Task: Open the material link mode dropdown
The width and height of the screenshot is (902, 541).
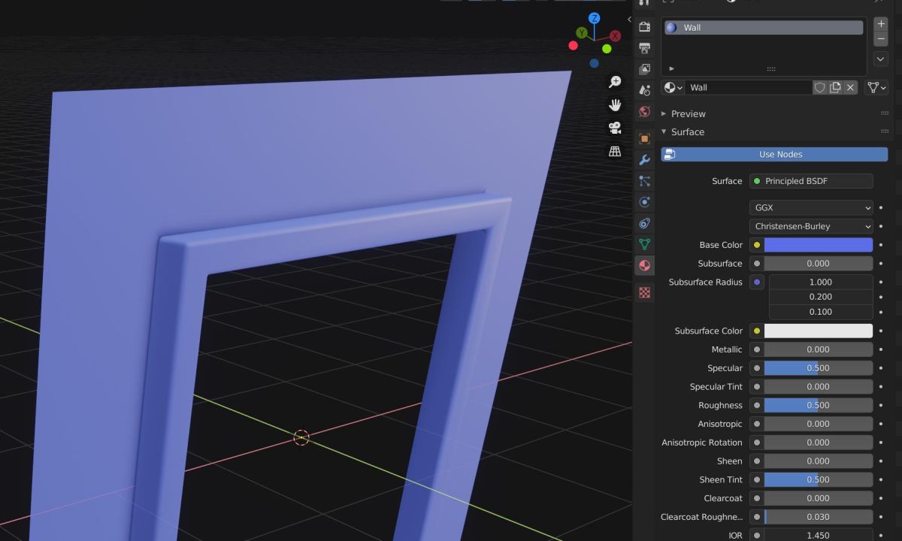Action: click(x=876, y=87)
